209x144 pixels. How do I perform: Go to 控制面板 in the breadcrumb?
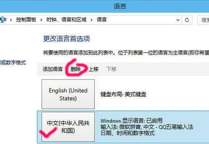26,20
